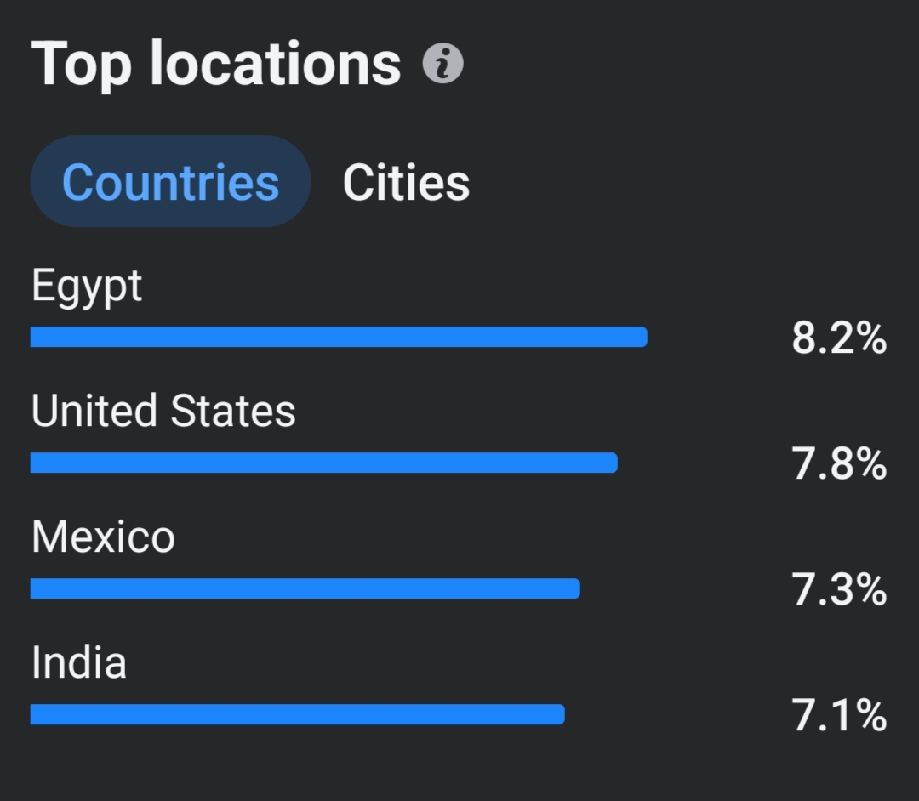Click the United States percentage bar

(x=324, y=463)
